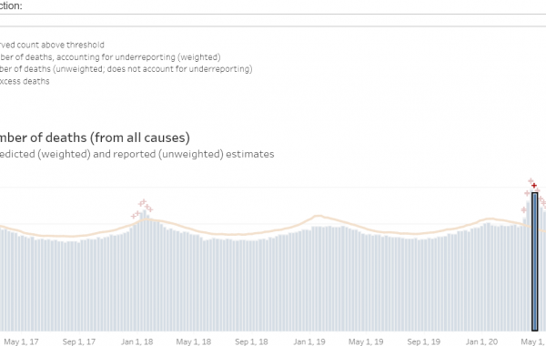Viewport: 546px width, 346px height.
Task: Click the lowest pink plus left of highlighted bar
Action: 524,209
